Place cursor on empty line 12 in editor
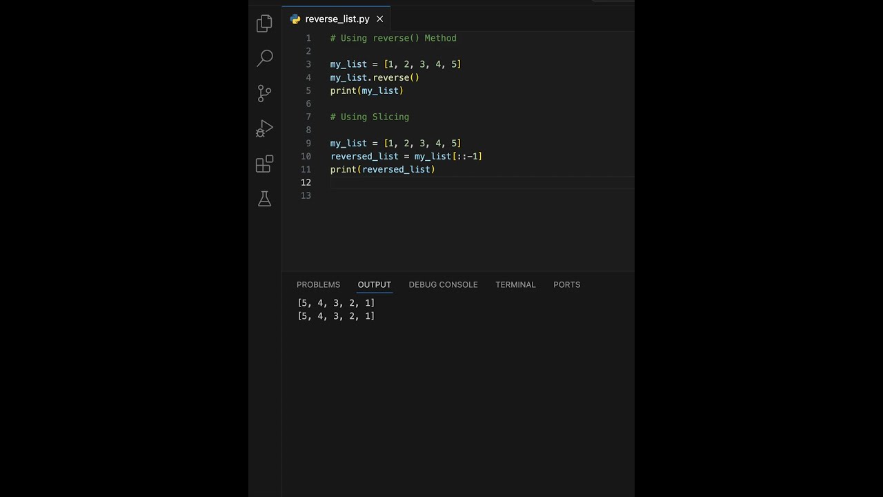Viewport: 883px width, 497px height. point(482,182)
